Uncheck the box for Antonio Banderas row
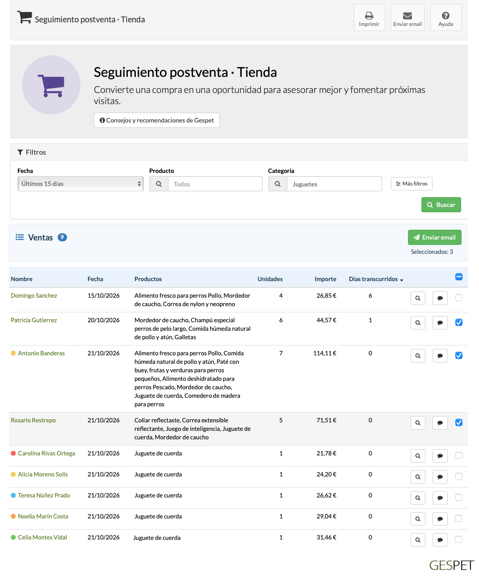This screenshot has width=479, height=577. pyautogui.click(x=459, y=355)
